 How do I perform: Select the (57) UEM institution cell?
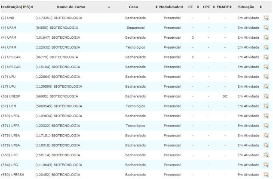click(x=9, y=106)
